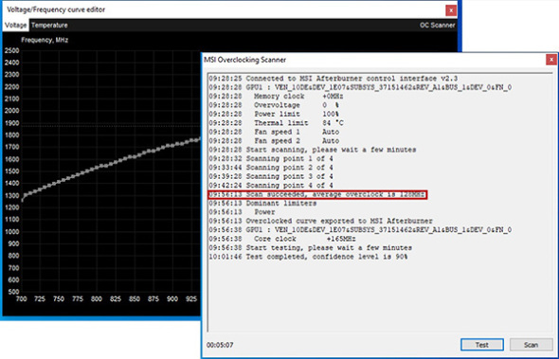
Task: Click the highlighted 'Scan succeeded' log line
Action: coord(317,194)
